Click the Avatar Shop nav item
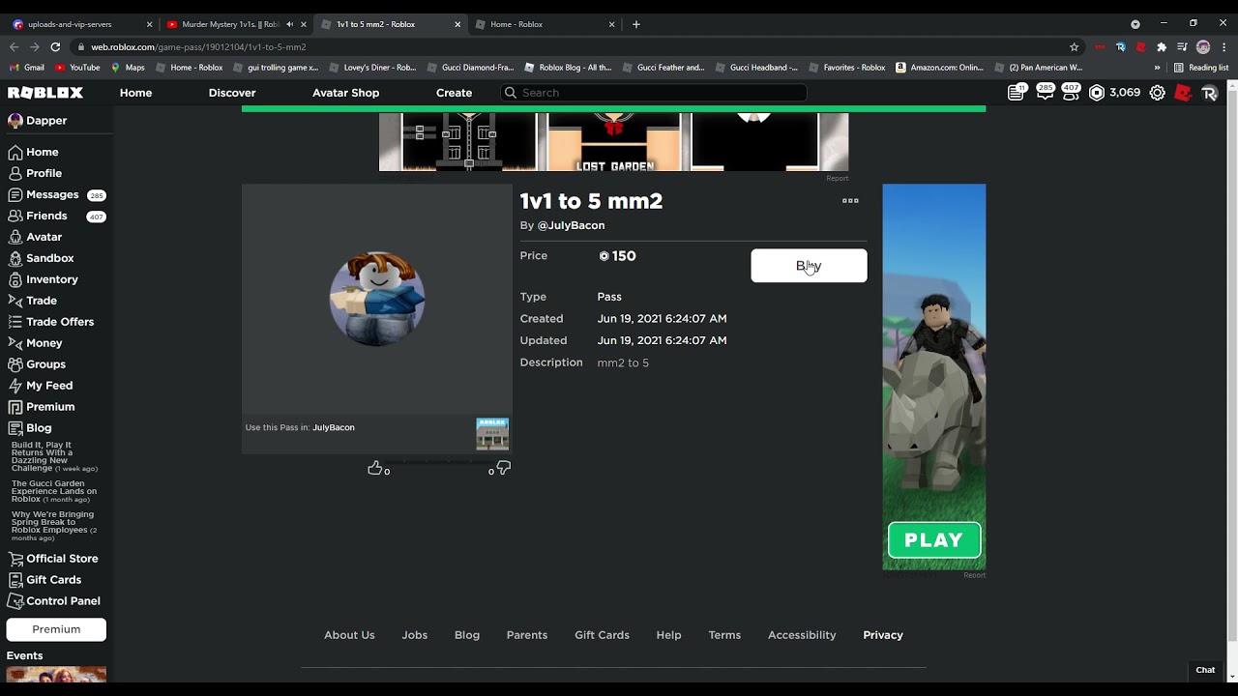 coord(345,93)
